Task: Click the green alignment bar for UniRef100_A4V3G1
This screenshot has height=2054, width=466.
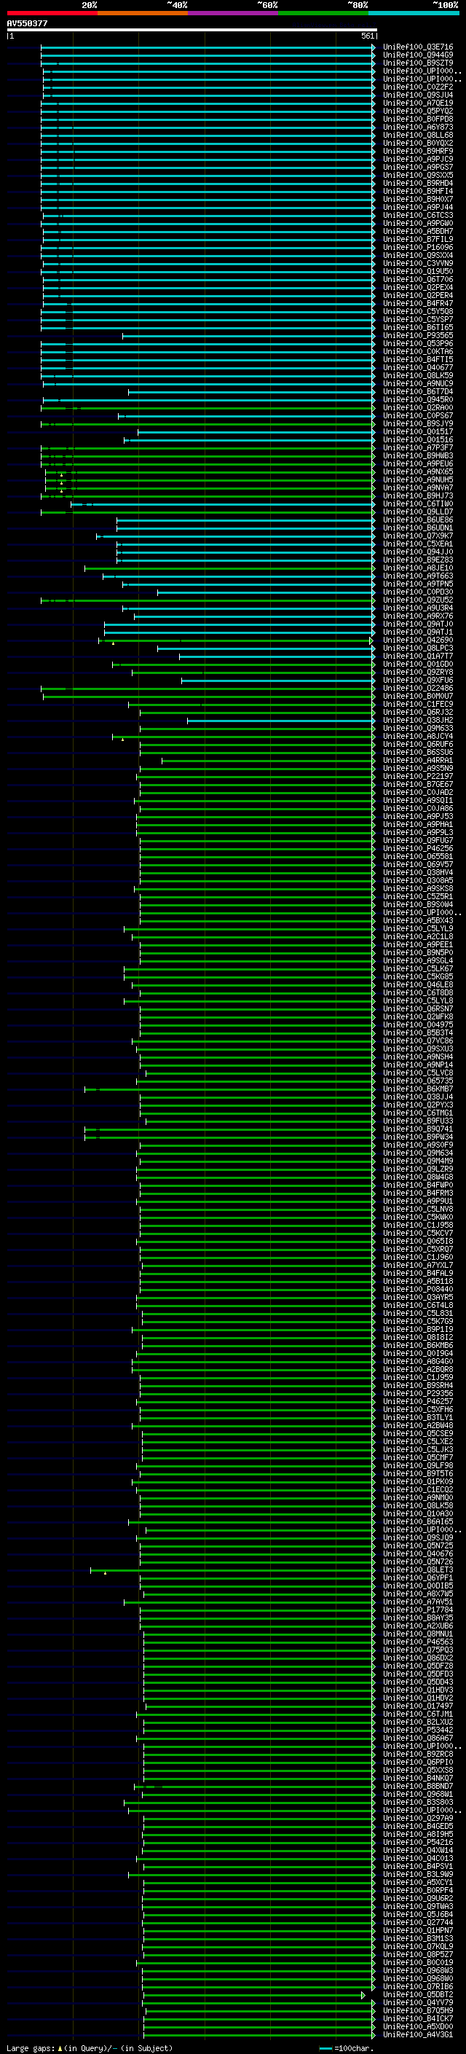Action: tap(260, 2035)
